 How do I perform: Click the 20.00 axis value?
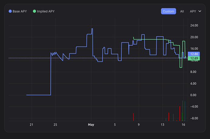(194, 37)
